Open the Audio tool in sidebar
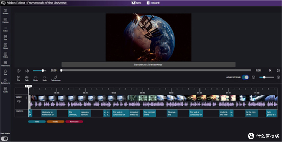The height and width of the screenshot is (142, 282). pyautogui.click(x=5, y=90)
